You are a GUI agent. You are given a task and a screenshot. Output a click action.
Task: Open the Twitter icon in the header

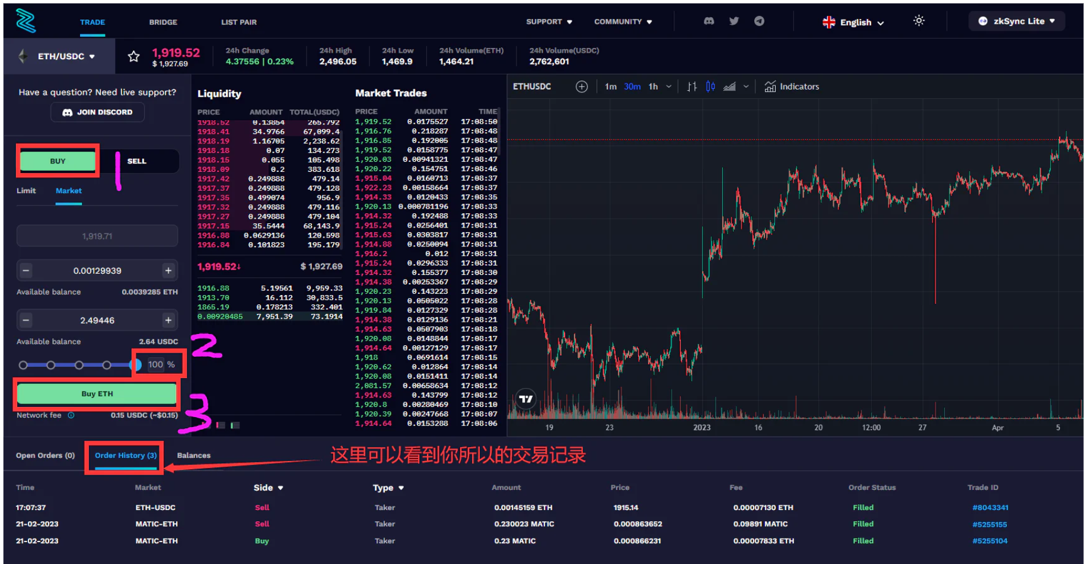[734, 21]
